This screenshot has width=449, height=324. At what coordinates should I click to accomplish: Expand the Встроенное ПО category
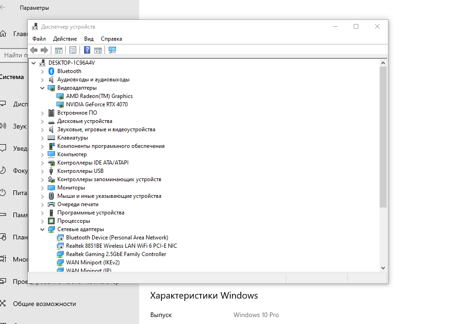43,113
